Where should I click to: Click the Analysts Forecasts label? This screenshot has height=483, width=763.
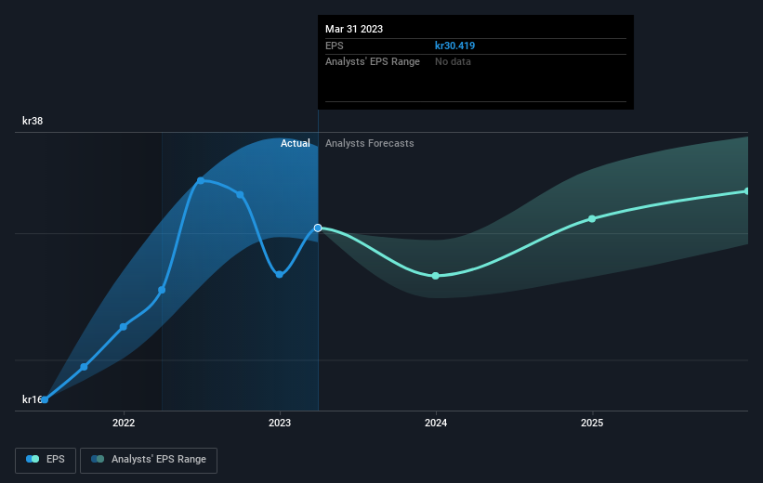coord(369,143)
